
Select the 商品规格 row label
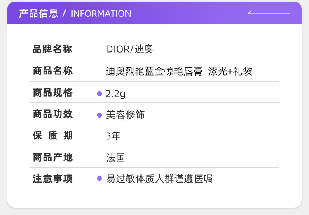(x=52, y=93)
